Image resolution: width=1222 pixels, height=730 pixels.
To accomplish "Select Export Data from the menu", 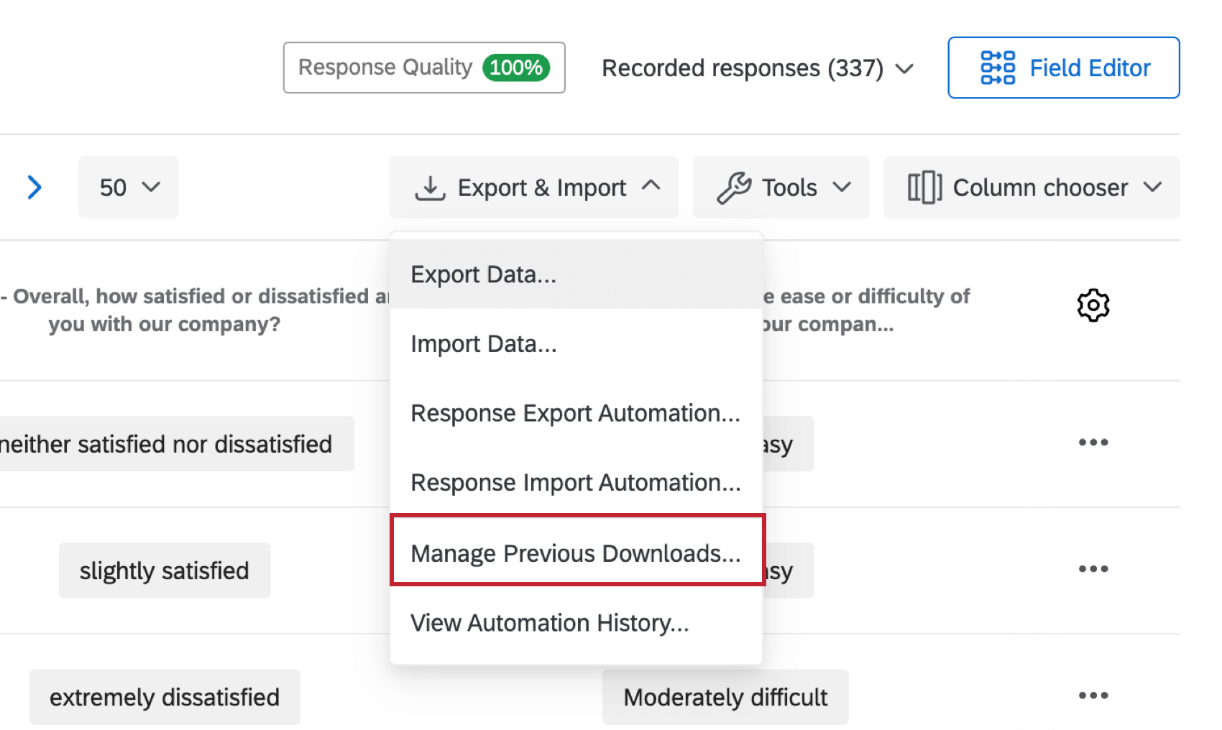I will 483,274.
